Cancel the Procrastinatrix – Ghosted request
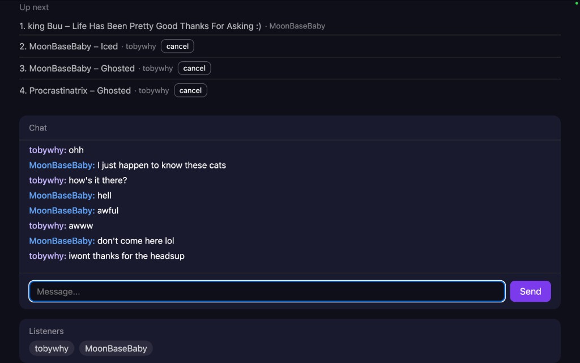Viewport: 580px width, 363px height. 190,91
